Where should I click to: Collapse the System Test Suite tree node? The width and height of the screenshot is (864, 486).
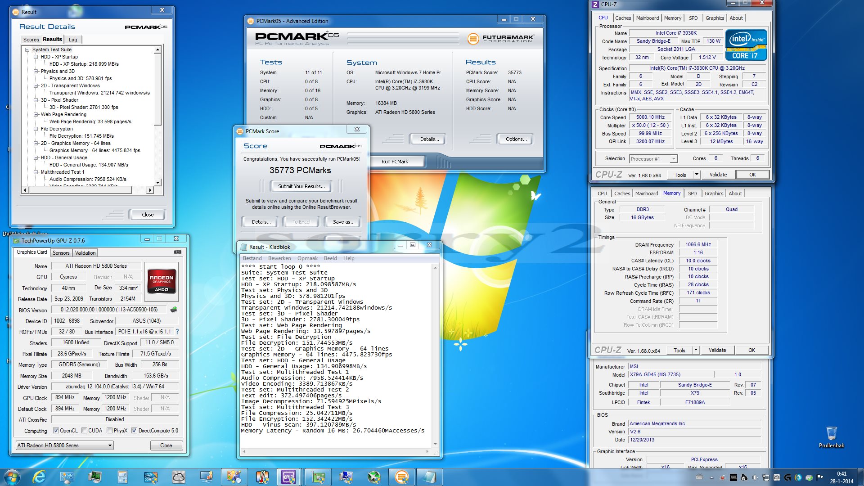27,49
